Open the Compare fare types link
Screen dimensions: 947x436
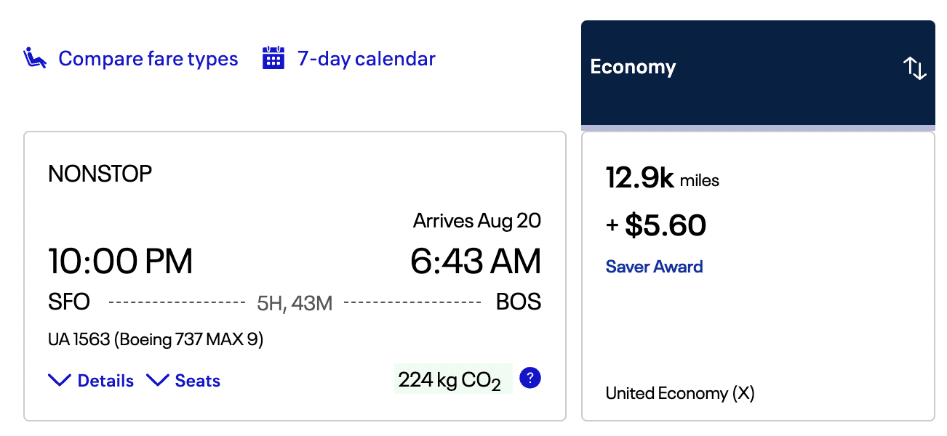148,59
